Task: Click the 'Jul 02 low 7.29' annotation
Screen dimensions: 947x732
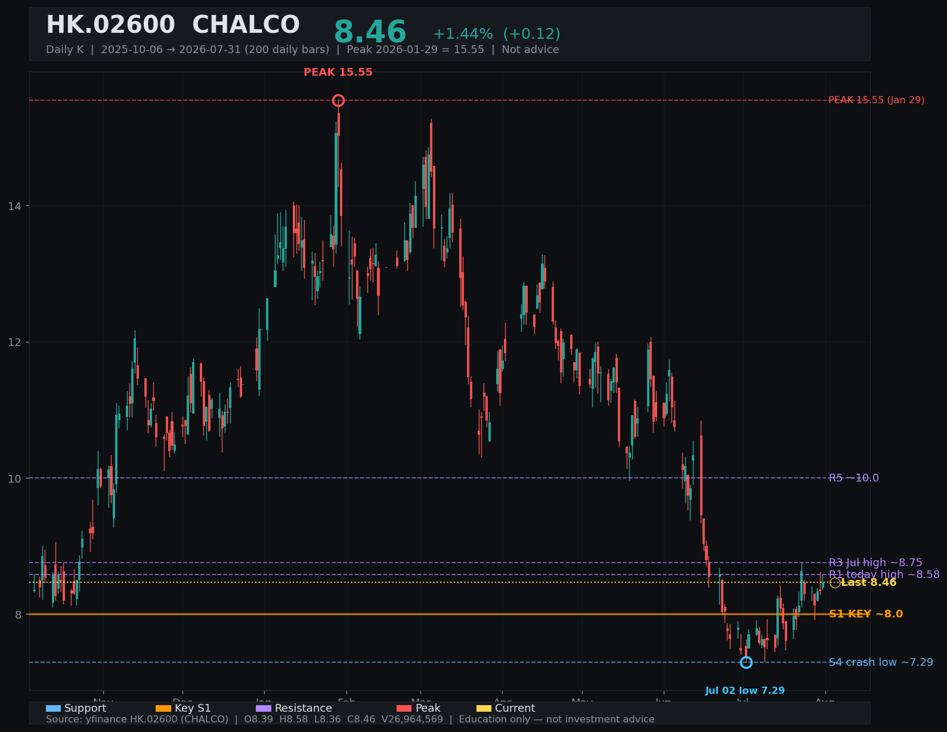Action: click(x=745, y=691)
